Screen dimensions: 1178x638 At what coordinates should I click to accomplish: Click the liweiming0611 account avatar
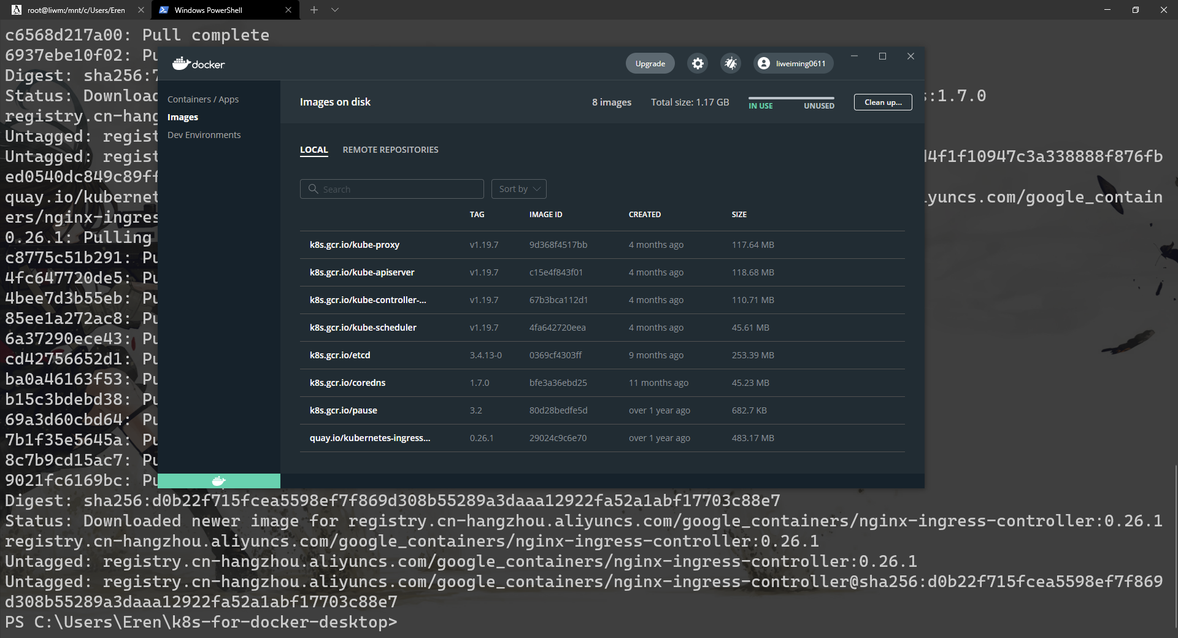pyautogui.click(x=763, y=63)
